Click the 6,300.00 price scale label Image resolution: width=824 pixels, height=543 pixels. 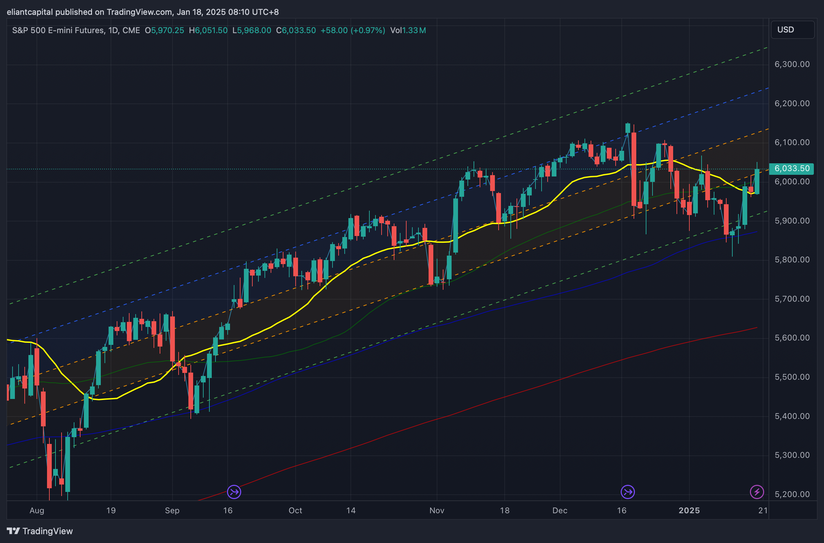(x=792, y=65)
